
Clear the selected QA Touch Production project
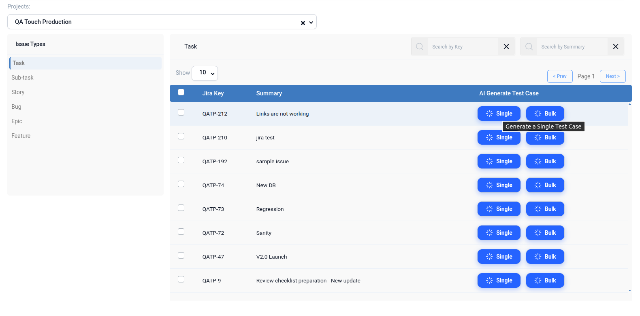pos(303,23)
